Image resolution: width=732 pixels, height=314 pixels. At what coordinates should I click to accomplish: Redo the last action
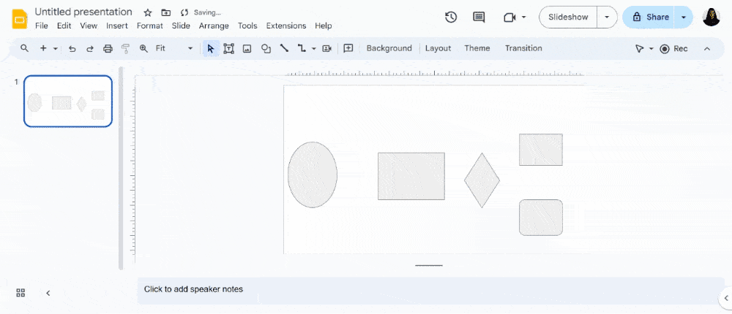click(x=89, y=48)
